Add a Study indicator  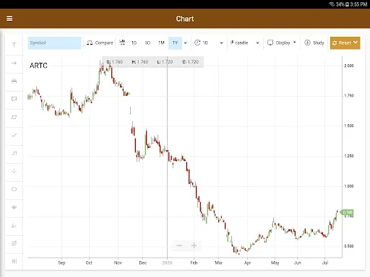tap(314, 43)
